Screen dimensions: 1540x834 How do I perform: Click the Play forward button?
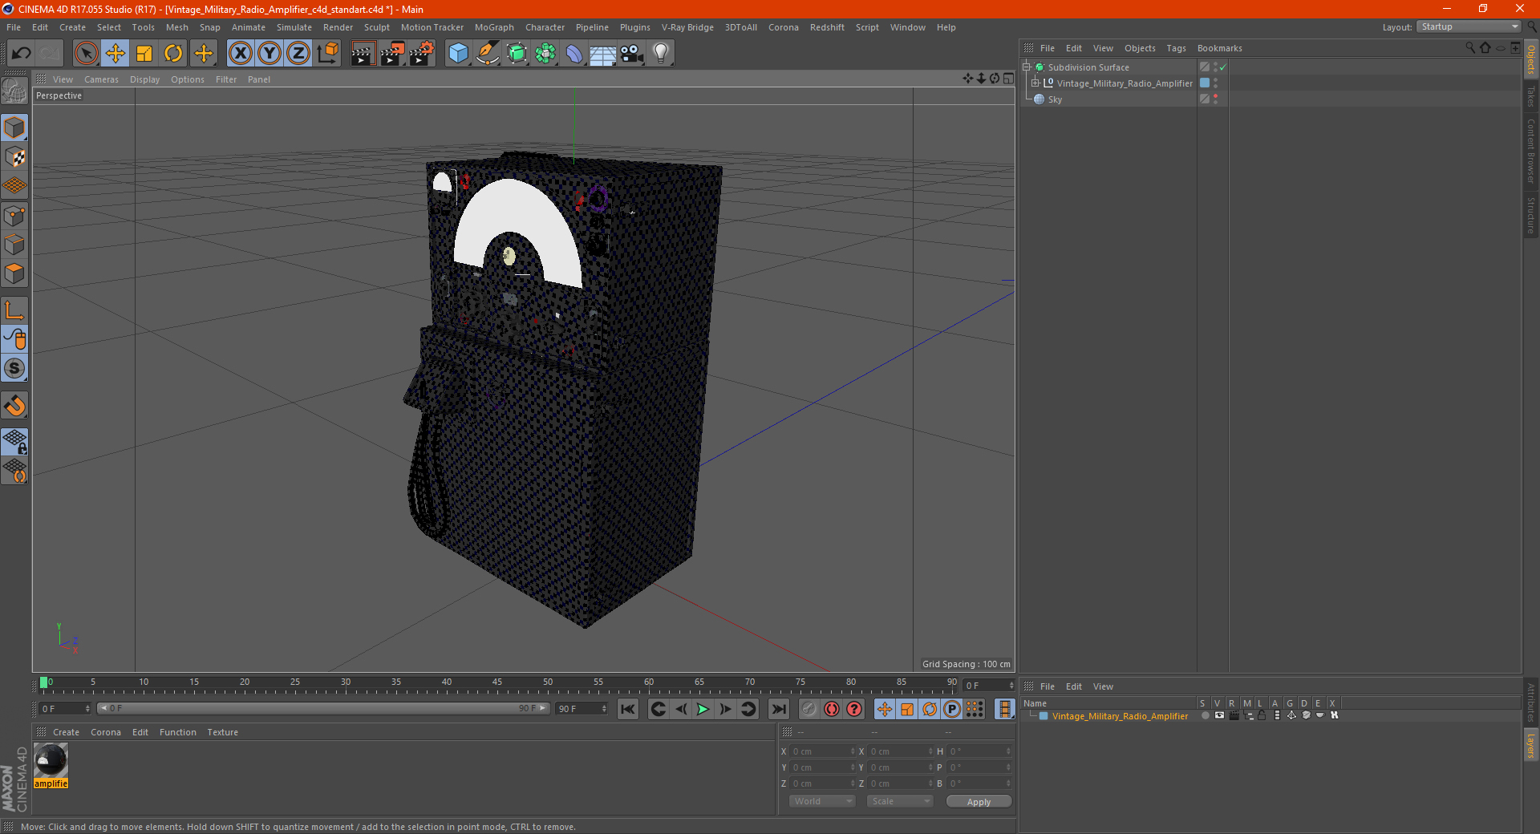[x=703, y=709]
